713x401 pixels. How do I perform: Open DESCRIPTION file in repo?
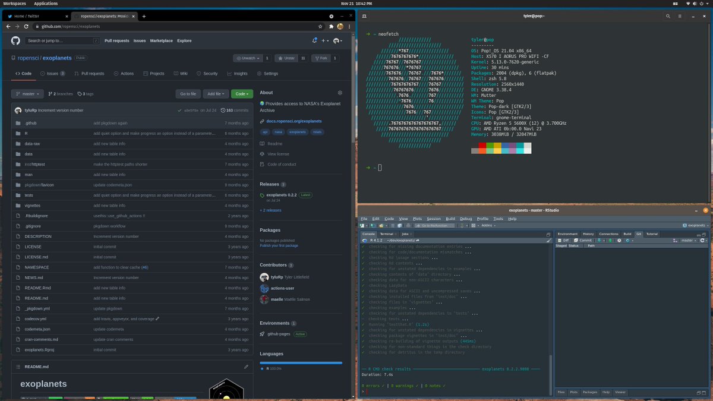coord(38,236)
